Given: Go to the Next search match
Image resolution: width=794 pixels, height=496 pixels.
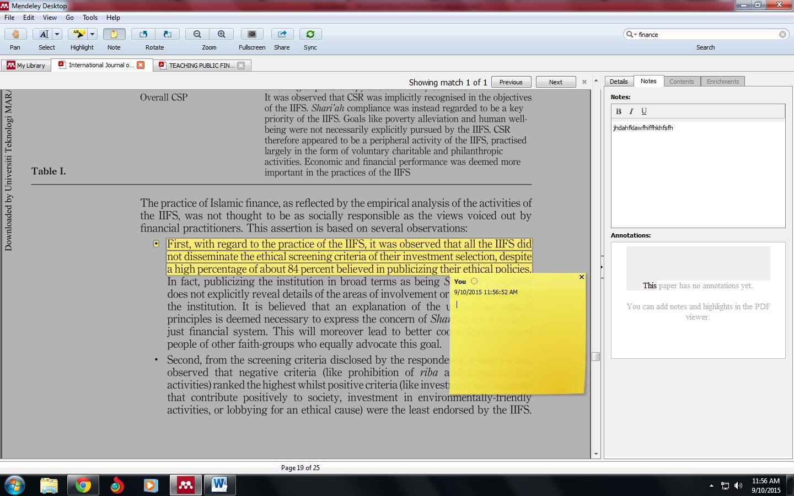Looking at the screenshot, I should coord(555,81).
